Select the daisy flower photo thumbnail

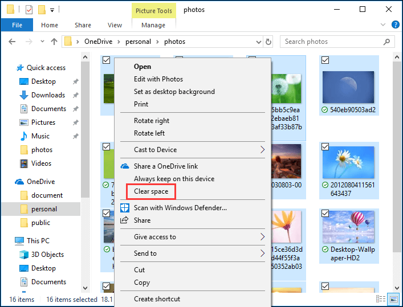click(x=348, y=162)
